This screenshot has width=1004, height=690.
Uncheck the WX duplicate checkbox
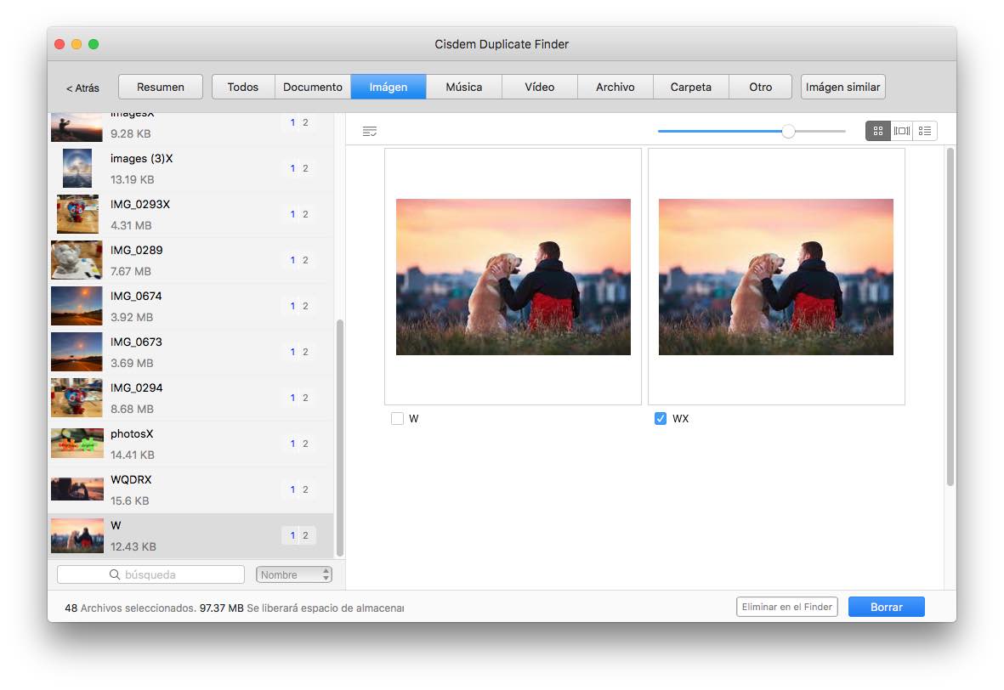tap(661, 418)
